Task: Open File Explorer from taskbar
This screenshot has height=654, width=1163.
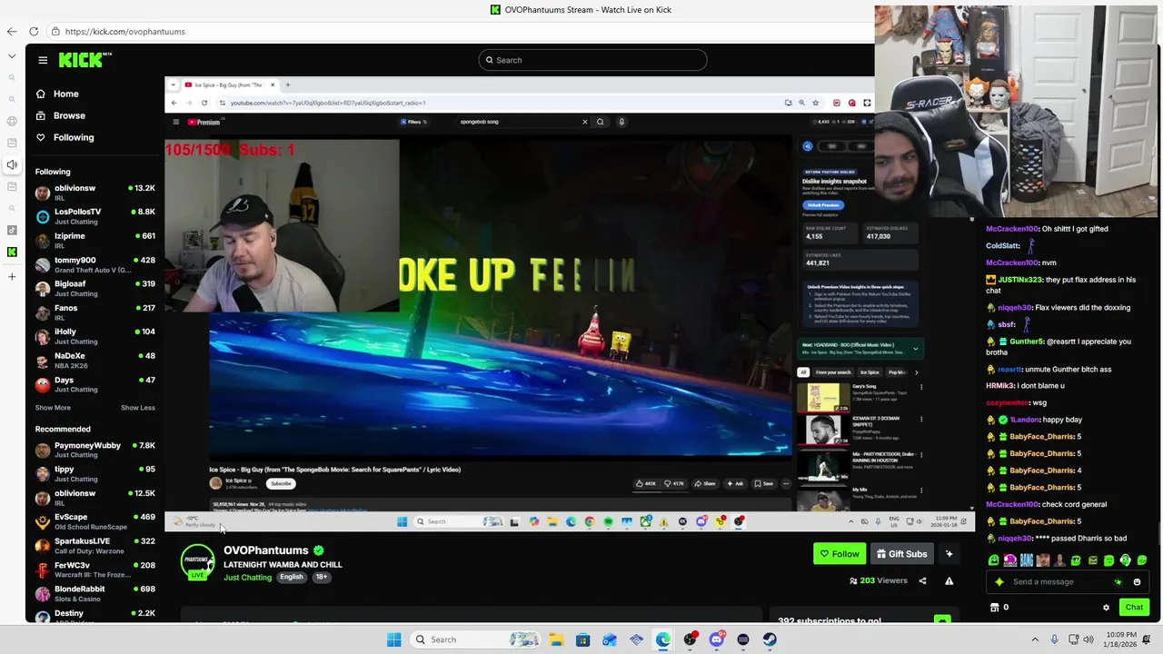Action: point(556,639)
